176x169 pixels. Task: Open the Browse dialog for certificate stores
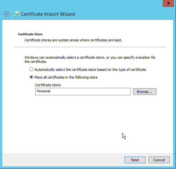coord(145,92)
